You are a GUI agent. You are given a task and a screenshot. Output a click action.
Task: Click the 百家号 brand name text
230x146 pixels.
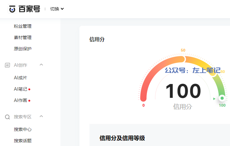click(29, 9)
